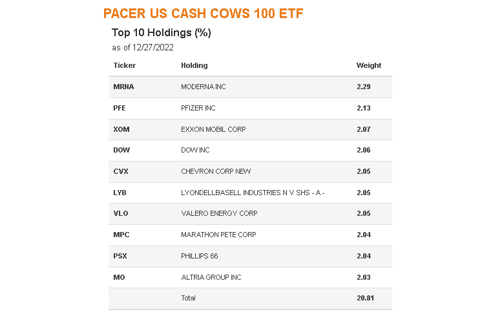Click the LYONDELLBASELL INDUSTRIES holding name
Screen dimensions: 482x316
coord(253,193)
